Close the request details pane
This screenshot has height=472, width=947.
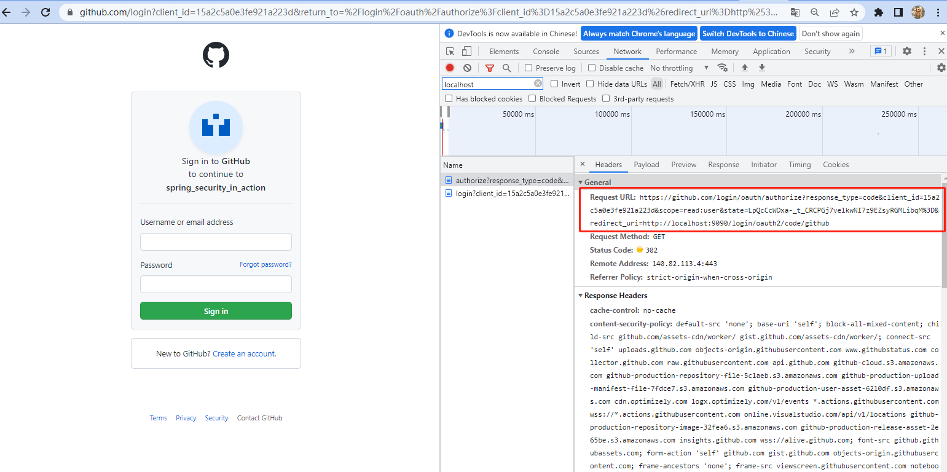pos(583,164)
